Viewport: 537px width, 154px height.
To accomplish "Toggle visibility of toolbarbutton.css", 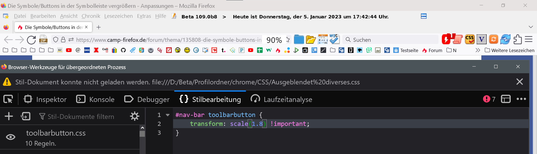I will click(x=11, y=137).
